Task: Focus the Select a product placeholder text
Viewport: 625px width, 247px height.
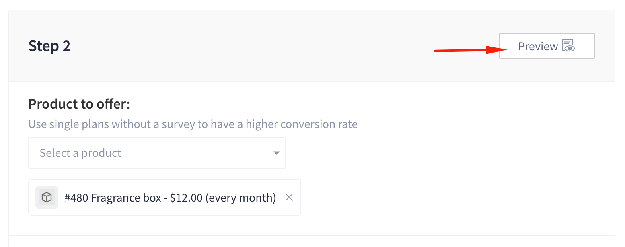Action: point(80,153)
